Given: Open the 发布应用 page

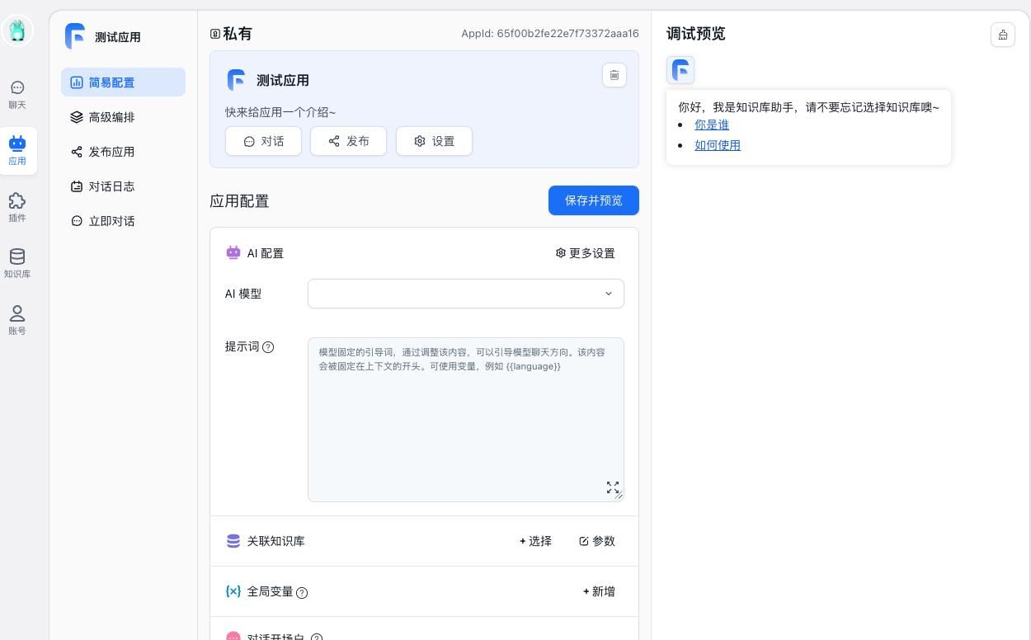Looking at the screenshot, I should 112,152.
